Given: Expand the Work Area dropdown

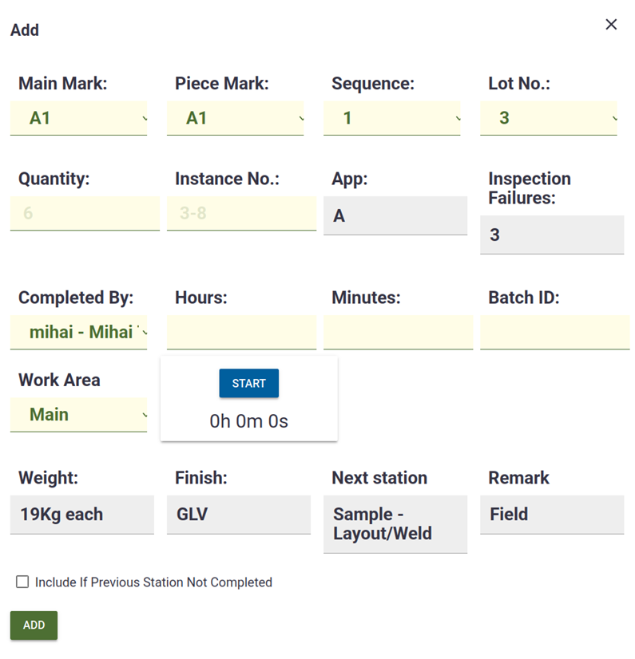Looking at the screenshot, I should click(x=78, y=415).
